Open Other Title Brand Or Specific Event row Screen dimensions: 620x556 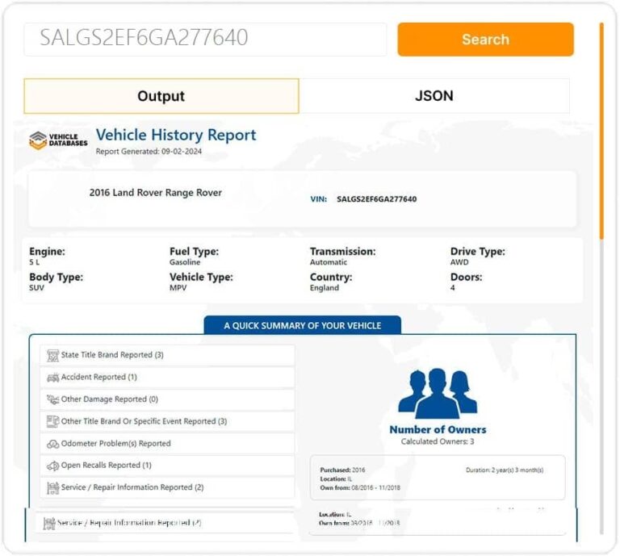pos(167,421)
